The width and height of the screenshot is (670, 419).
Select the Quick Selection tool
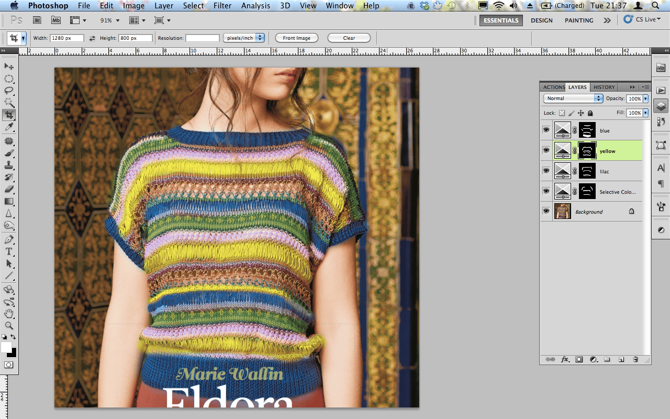click(x=9, y=103)
